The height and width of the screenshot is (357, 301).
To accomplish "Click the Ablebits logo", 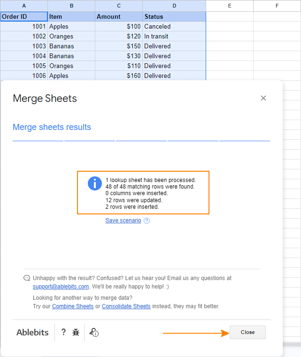I will click(x=32, y=333).
